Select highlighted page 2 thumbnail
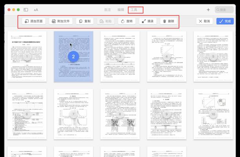This screenshot has height=157, width=240. (73, 57)
